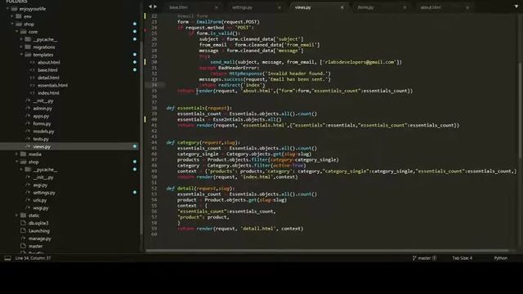Close the settings.py tab
523x294 pixels.
[279, 7]
